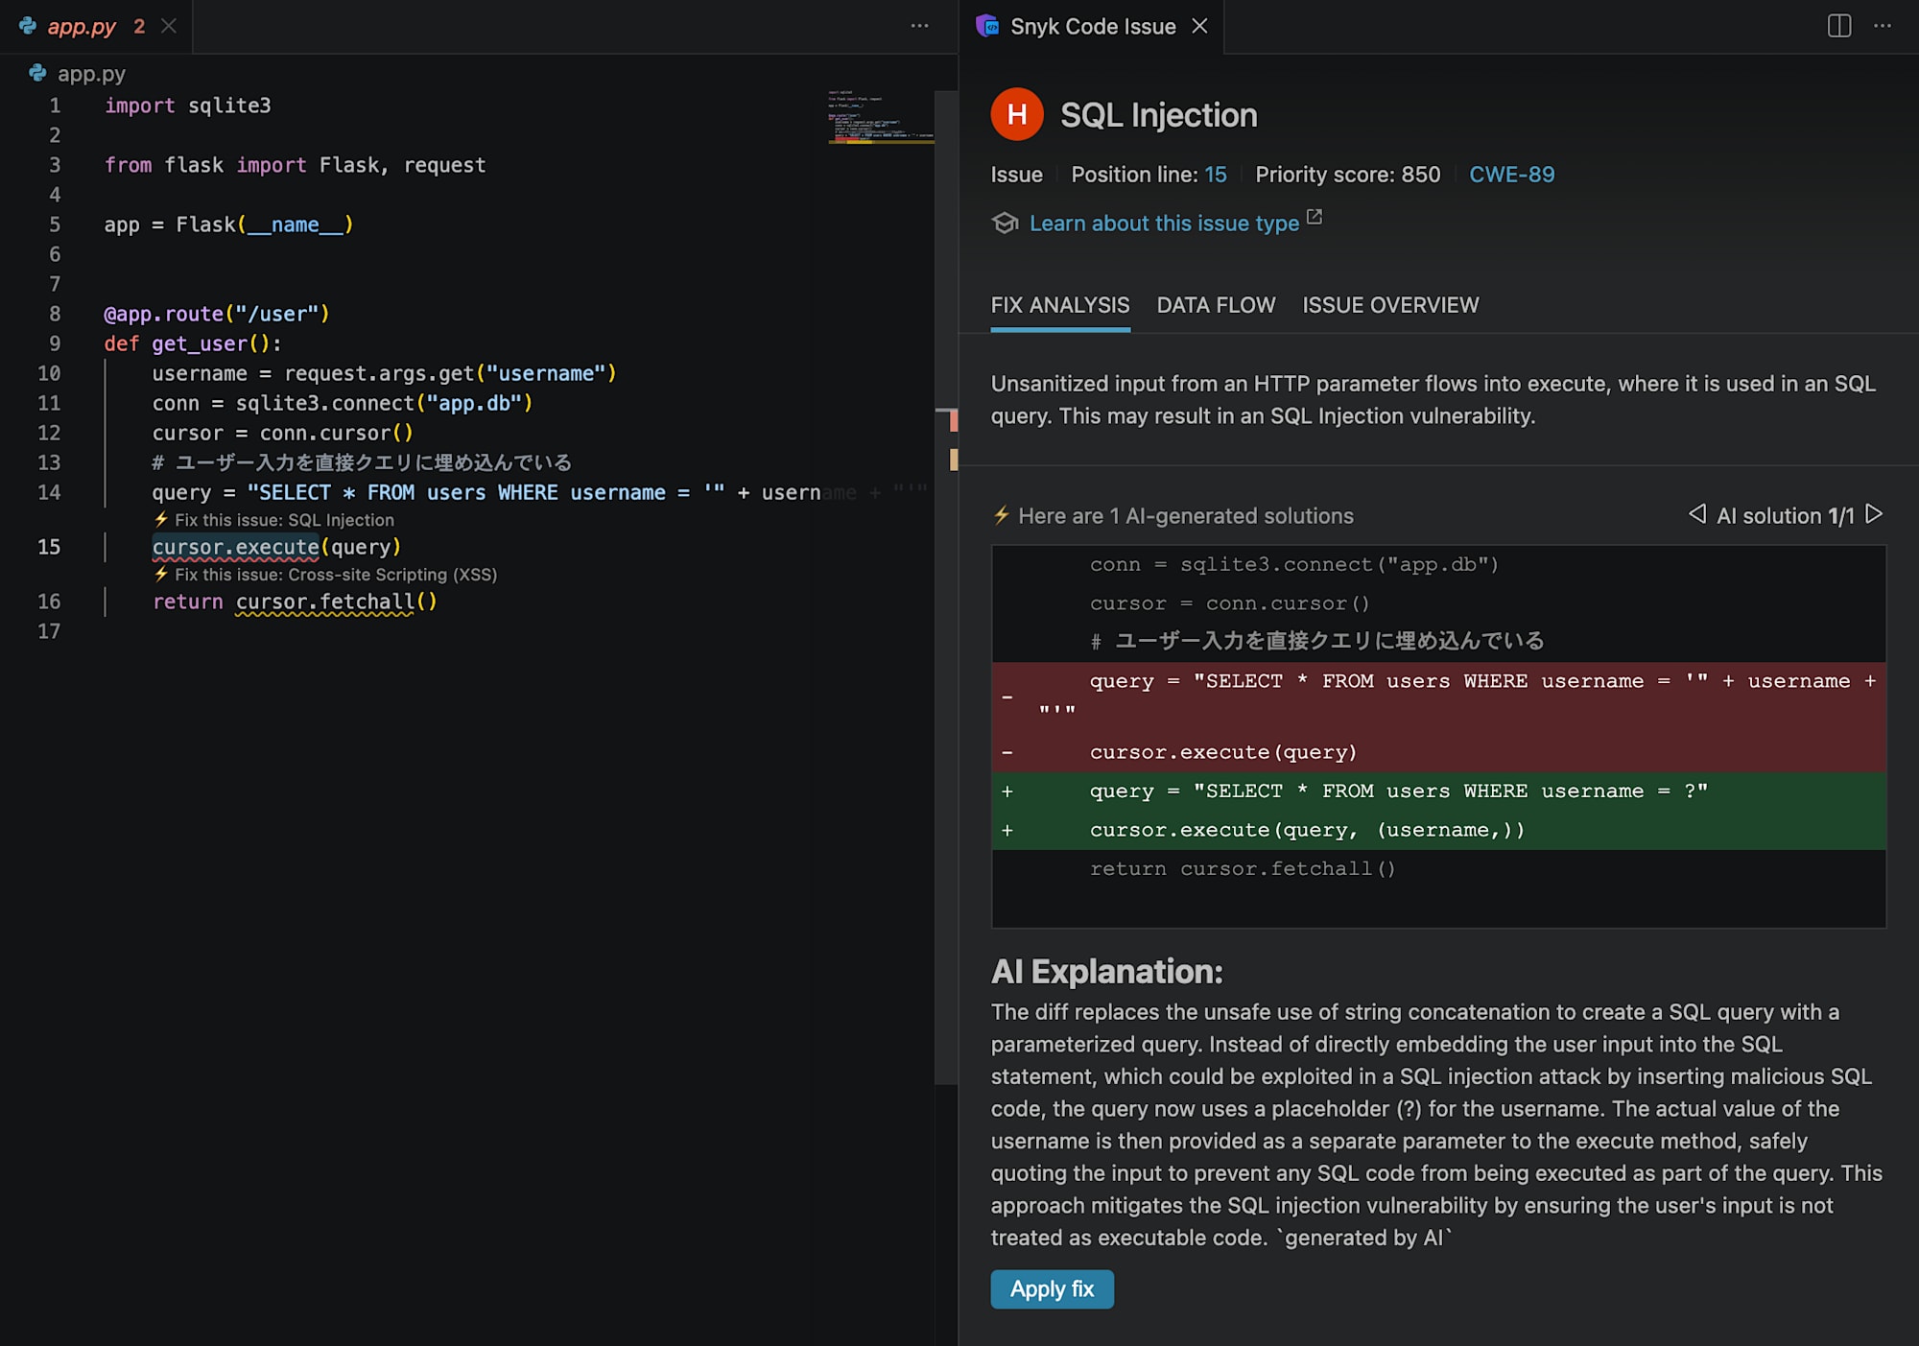Click the red error marker in overview ruler
1919x1346 pixels.
tap(953, 420)
